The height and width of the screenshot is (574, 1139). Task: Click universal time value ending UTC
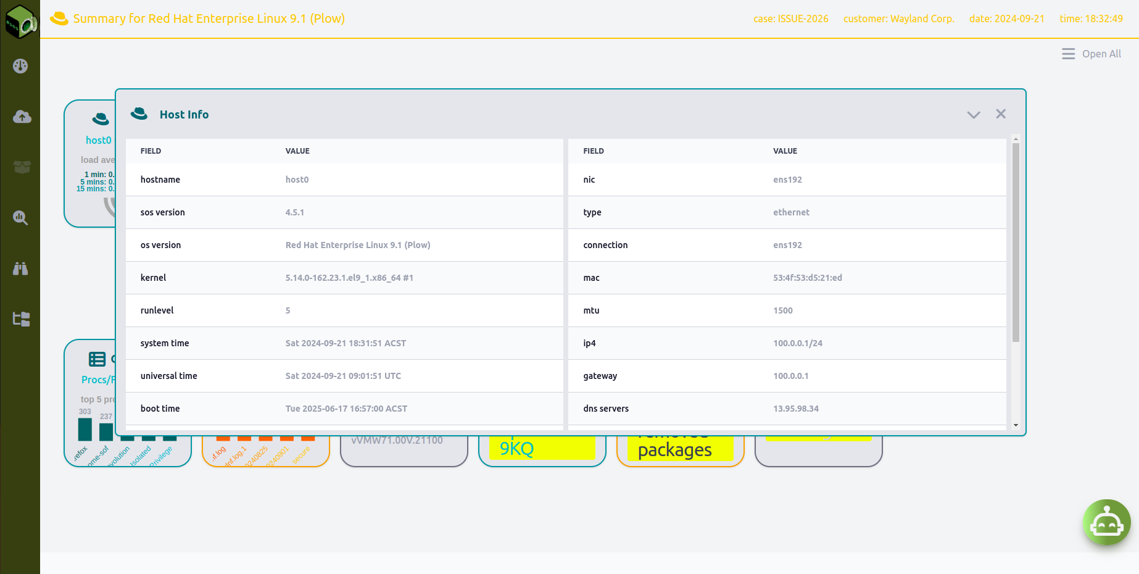(343, 376)
